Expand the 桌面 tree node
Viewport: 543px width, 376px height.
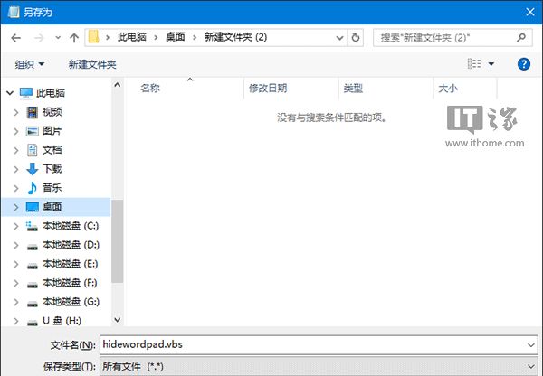16,207
